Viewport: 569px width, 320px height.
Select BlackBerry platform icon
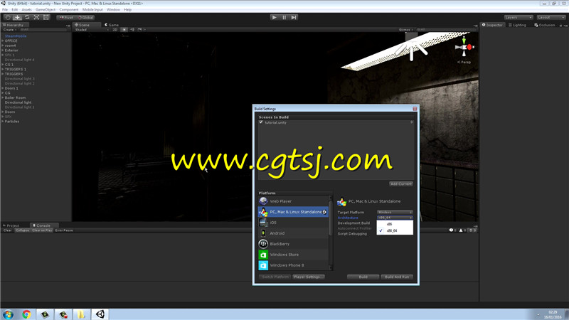point(263,244)
